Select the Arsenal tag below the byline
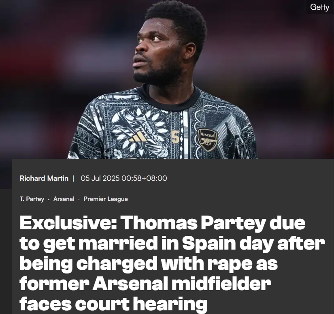The height and width of the screenshot is (314, 334). point(64,199)
